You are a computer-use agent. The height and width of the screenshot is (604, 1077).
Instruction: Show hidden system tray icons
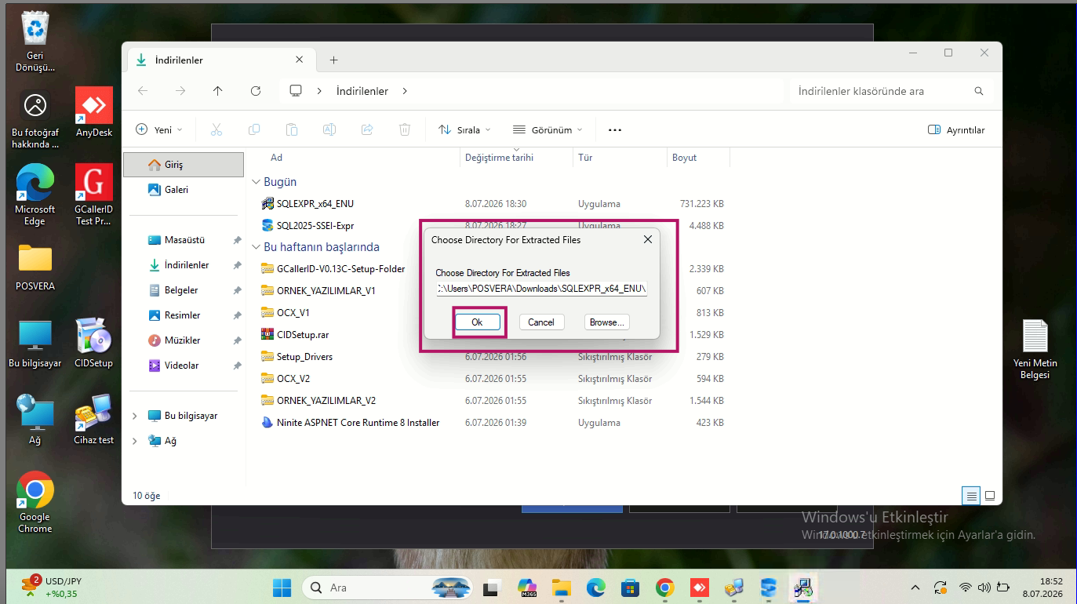(915, 588)
